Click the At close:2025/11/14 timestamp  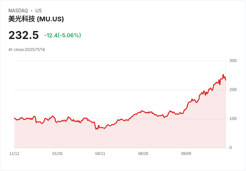26,50
